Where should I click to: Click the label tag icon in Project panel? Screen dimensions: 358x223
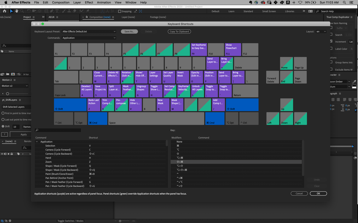(x=2, y=51)
